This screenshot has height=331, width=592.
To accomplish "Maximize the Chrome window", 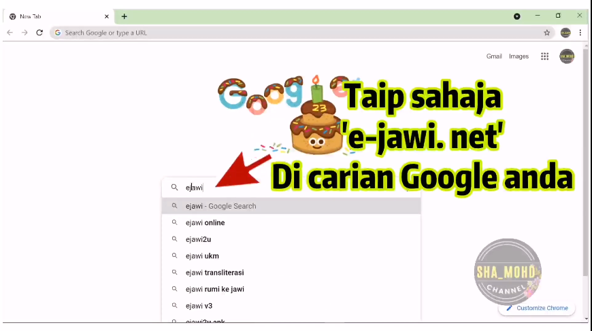I will (x=558, y=16).
